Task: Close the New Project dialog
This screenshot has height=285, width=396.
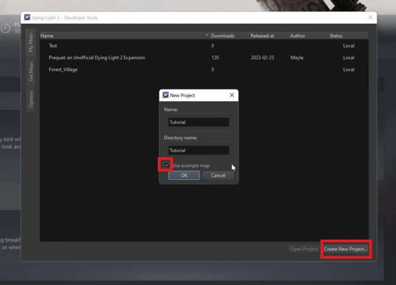Action: [x=232, y=95]
